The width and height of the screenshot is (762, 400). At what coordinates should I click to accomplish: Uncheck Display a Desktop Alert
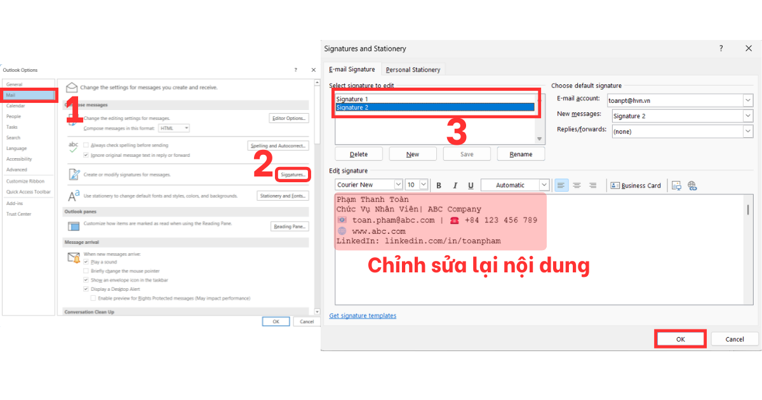tap(85, 288)
